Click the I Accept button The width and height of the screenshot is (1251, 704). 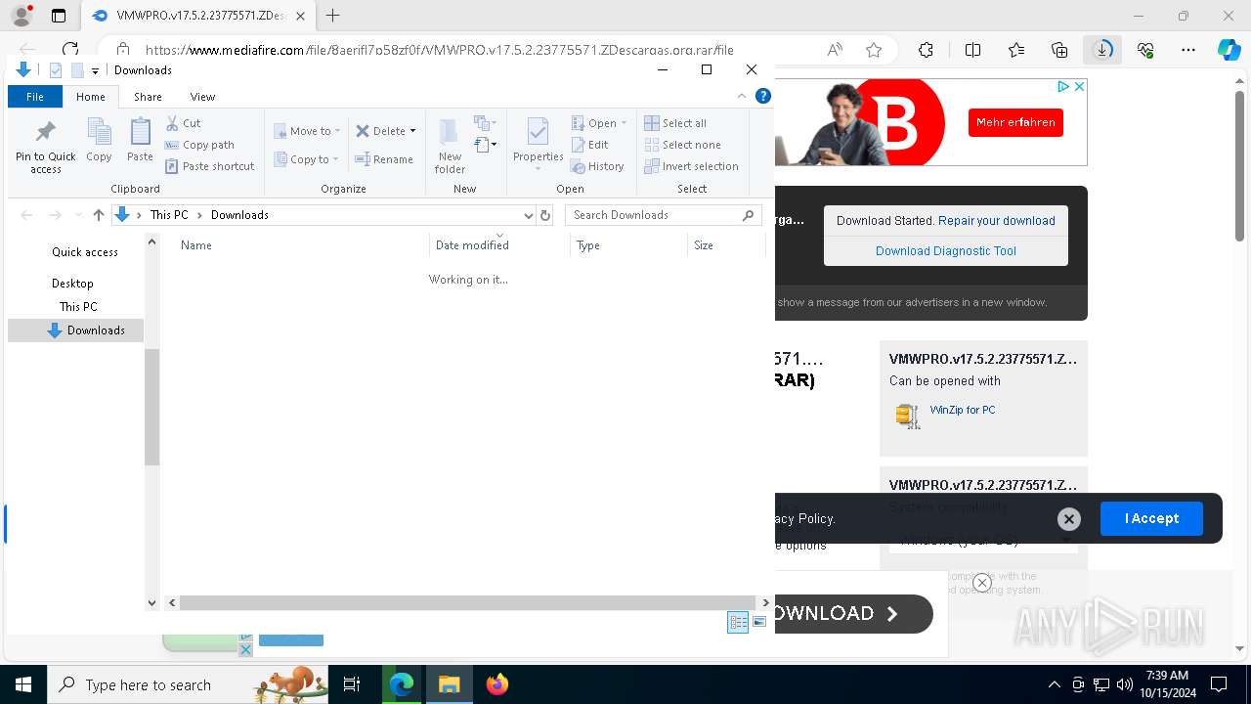point(1151,518)
